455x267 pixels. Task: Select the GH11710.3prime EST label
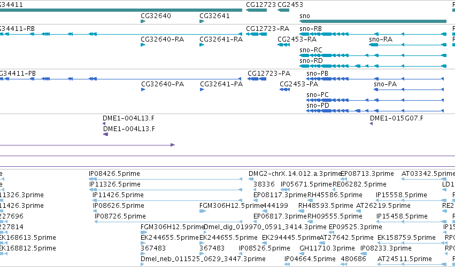[327, 248]
